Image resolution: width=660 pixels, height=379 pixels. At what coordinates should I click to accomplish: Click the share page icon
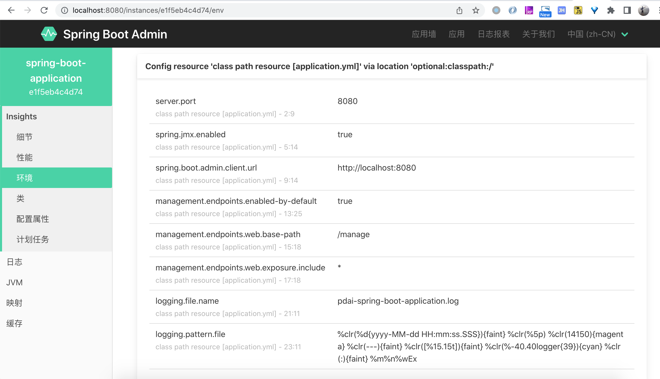pos(459,10)
